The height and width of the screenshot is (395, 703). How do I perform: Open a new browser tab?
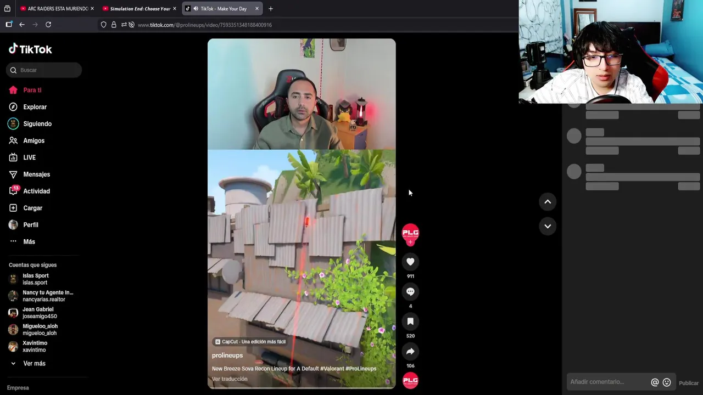(271, 9)
